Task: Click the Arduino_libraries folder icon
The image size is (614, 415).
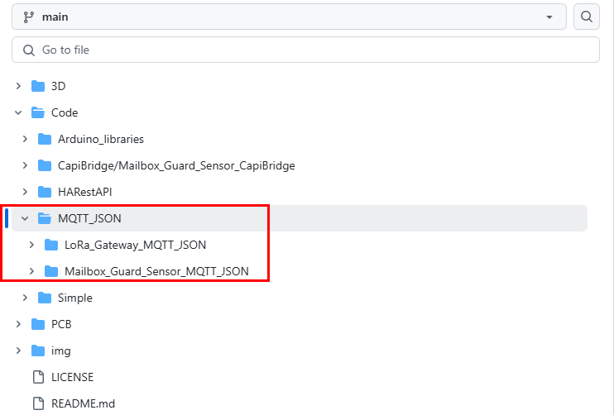Action: [x=45, y=139]
